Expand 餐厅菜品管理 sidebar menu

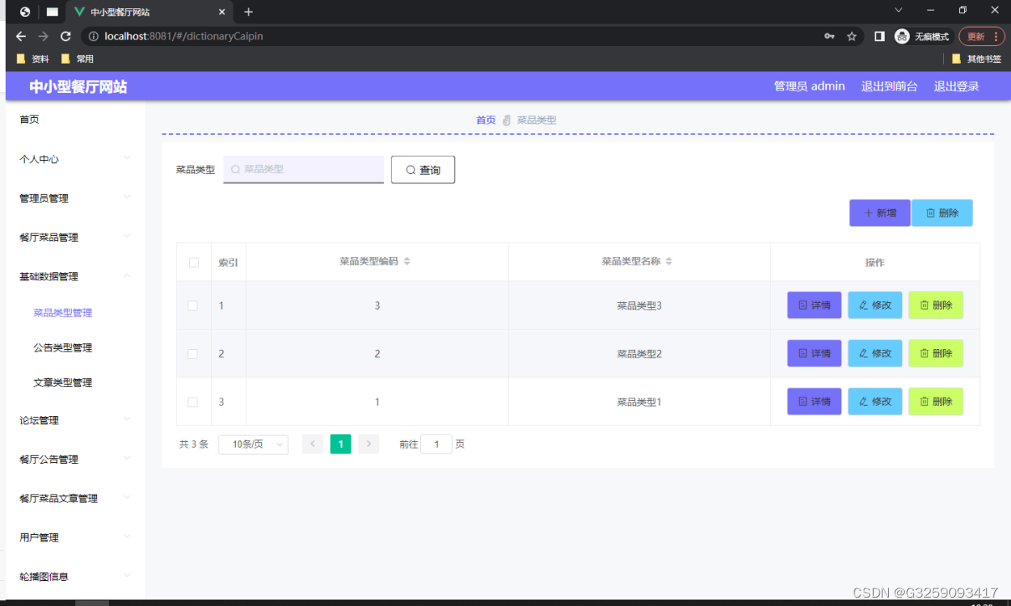click(75, 238)
